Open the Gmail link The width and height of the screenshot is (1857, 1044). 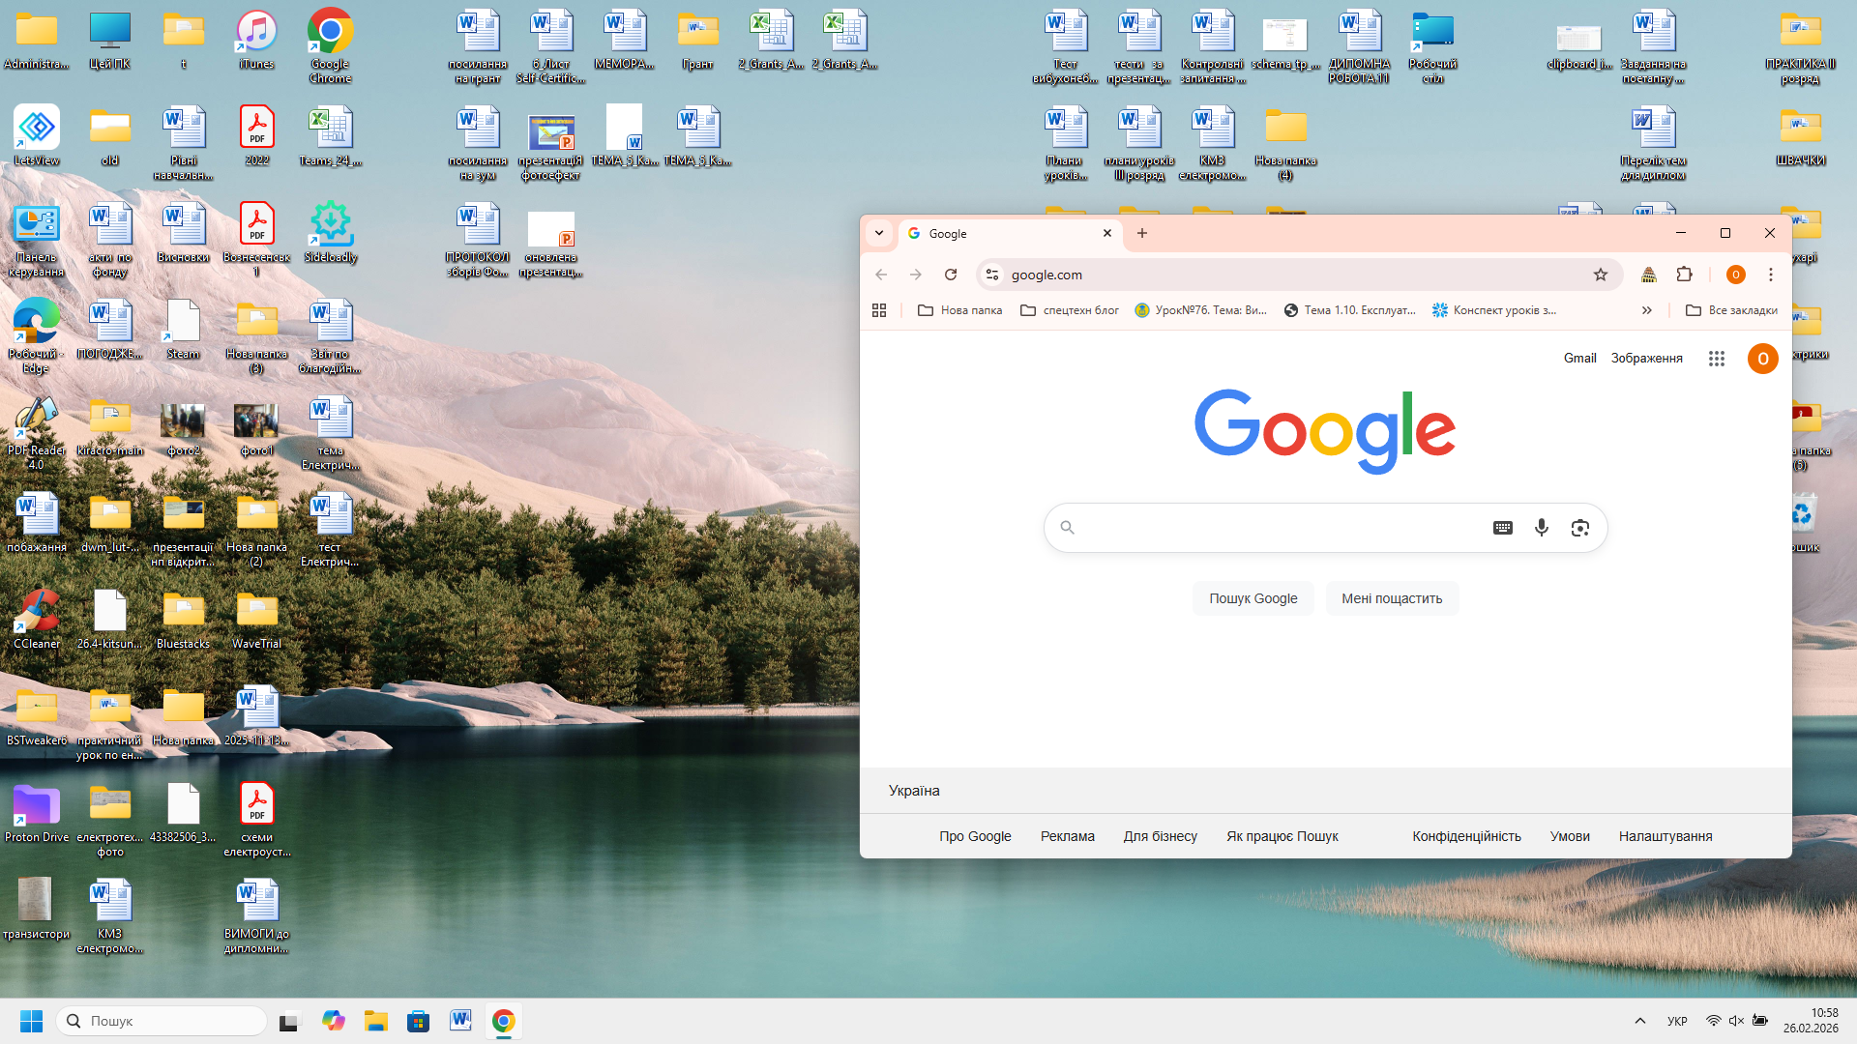click(1579, 359)
